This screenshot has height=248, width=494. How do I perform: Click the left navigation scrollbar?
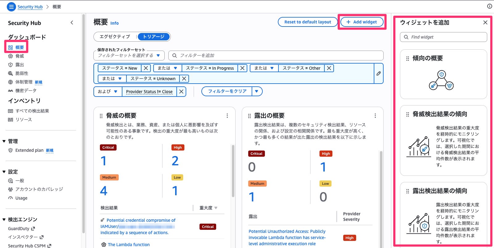point(83,123)
